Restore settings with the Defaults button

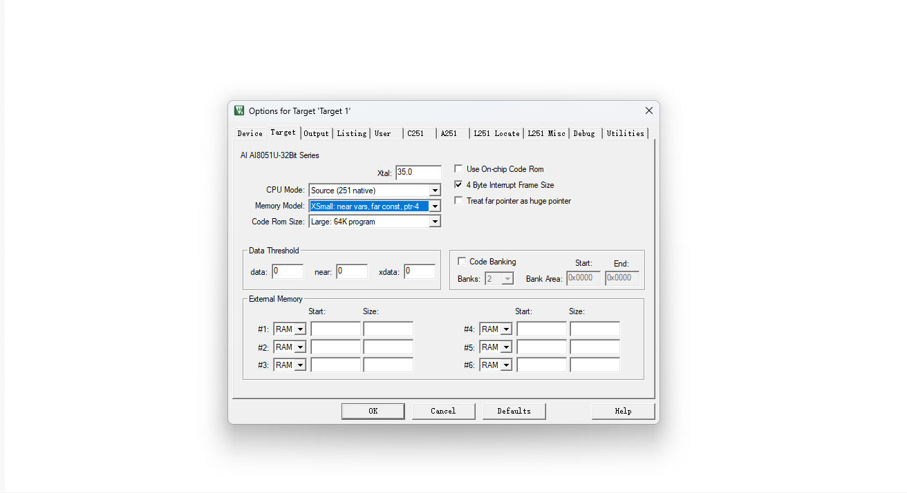[514, 411]
